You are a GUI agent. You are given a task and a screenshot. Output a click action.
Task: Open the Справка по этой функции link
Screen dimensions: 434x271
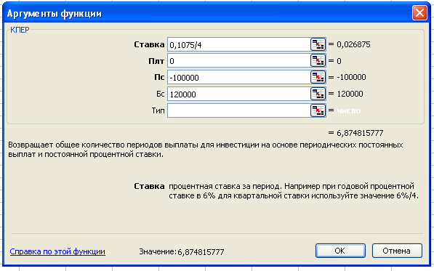[x=57, y=251]
